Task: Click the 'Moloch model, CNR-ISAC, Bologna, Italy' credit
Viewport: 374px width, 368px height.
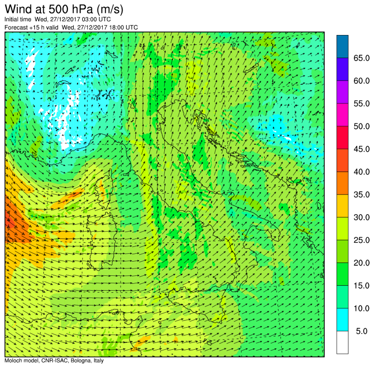Action: click(54, 361)
